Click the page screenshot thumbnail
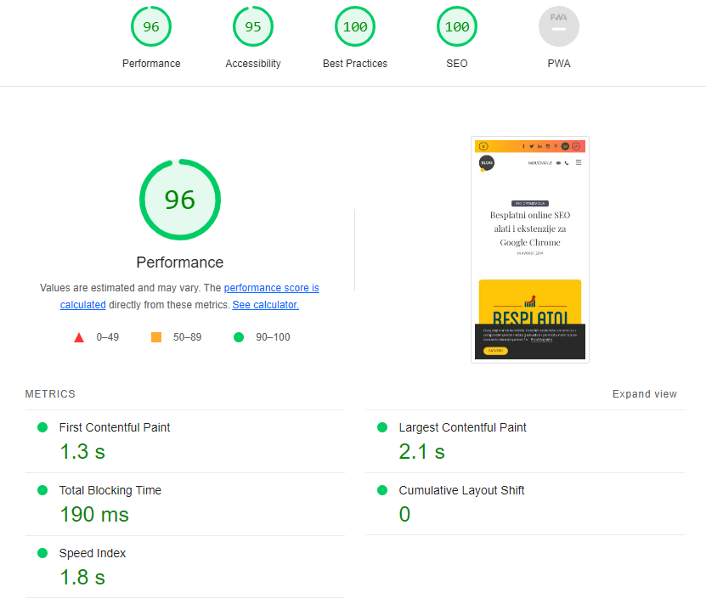Image resolution: width=706 pixels, height=604 pixels. (x=530, y=250)
